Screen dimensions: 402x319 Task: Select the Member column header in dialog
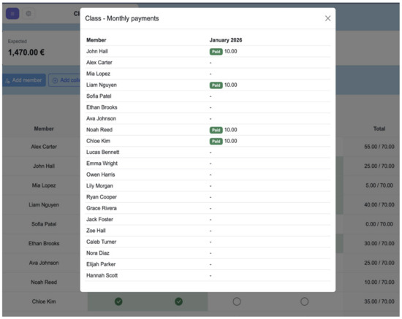click(96, 40)
